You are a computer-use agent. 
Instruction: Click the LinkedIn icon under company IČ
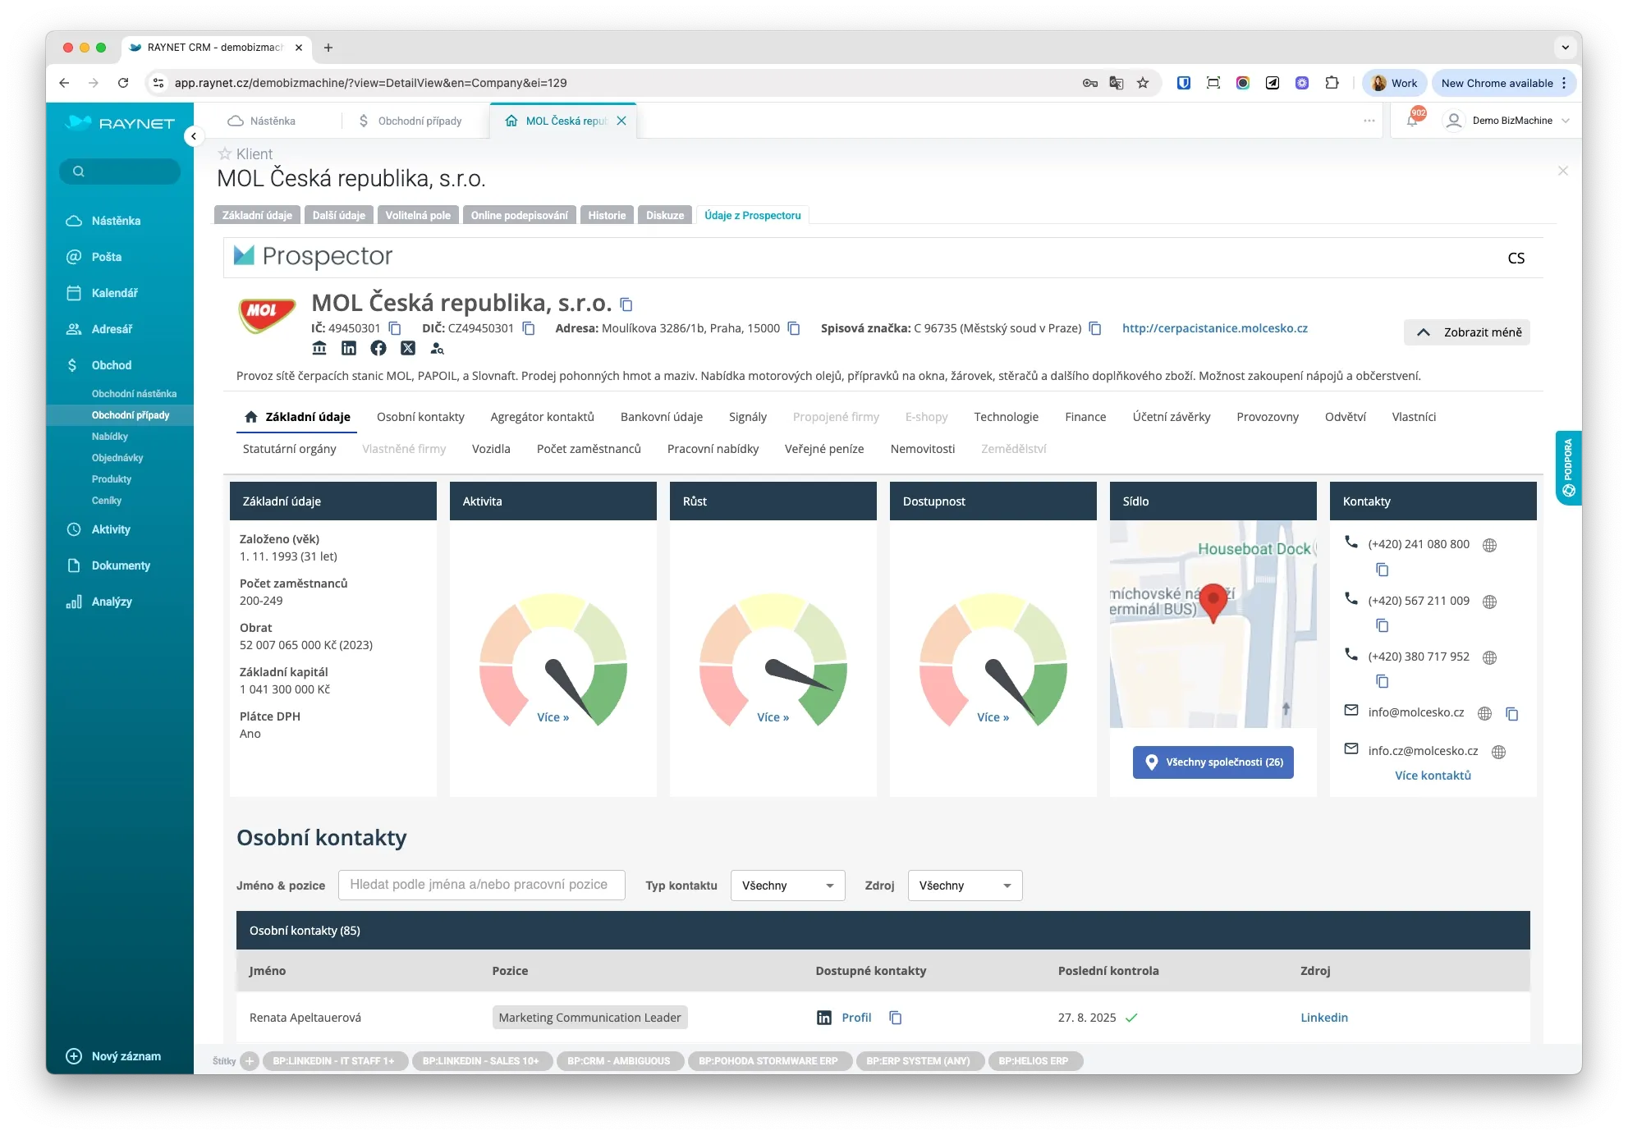[349, 349]
